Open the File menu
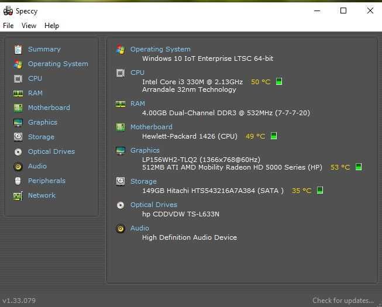The height and width of the screenshot is (307, 382). (8, 26)
